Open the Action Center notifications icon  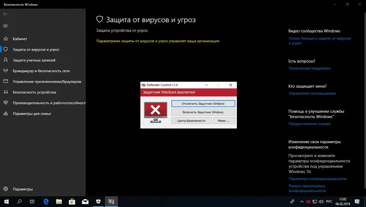click(357, 202)
